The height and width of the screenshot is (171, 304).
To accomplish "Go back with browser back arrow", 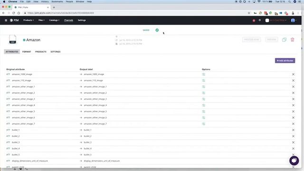I will pyautogui.click(x=3, y=13).
